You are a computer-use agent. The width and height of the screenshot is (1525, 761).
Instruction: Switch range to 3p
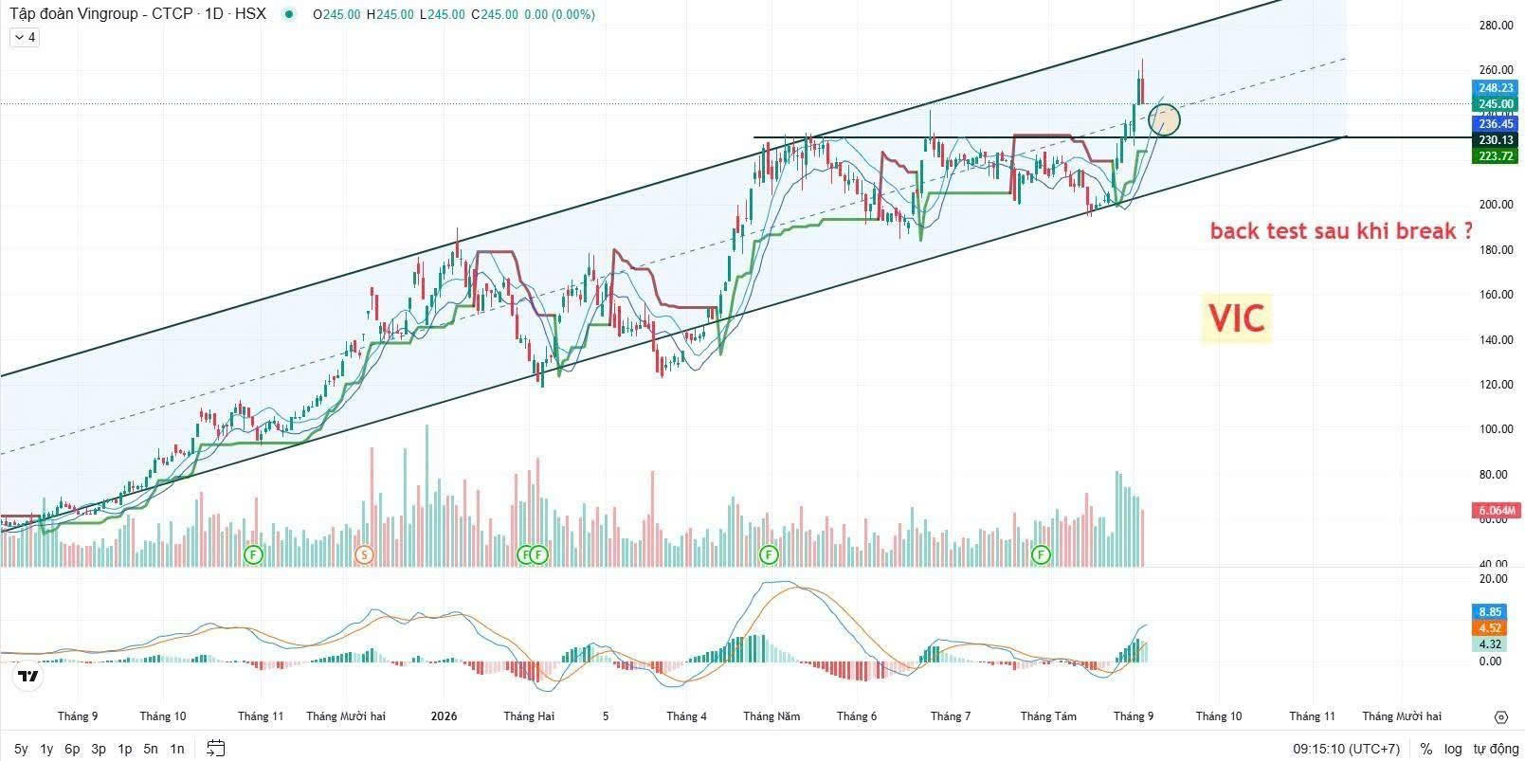coord(99,749)
